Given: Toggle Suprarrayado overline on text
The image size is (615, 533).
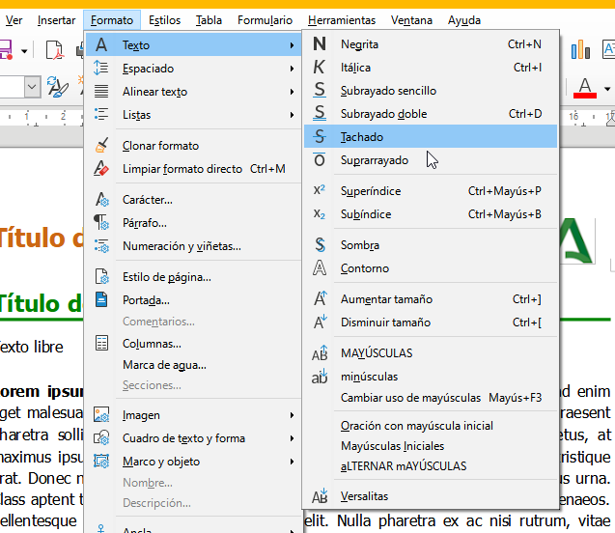Looking at the screenshot, I should (x=374, y=160).
